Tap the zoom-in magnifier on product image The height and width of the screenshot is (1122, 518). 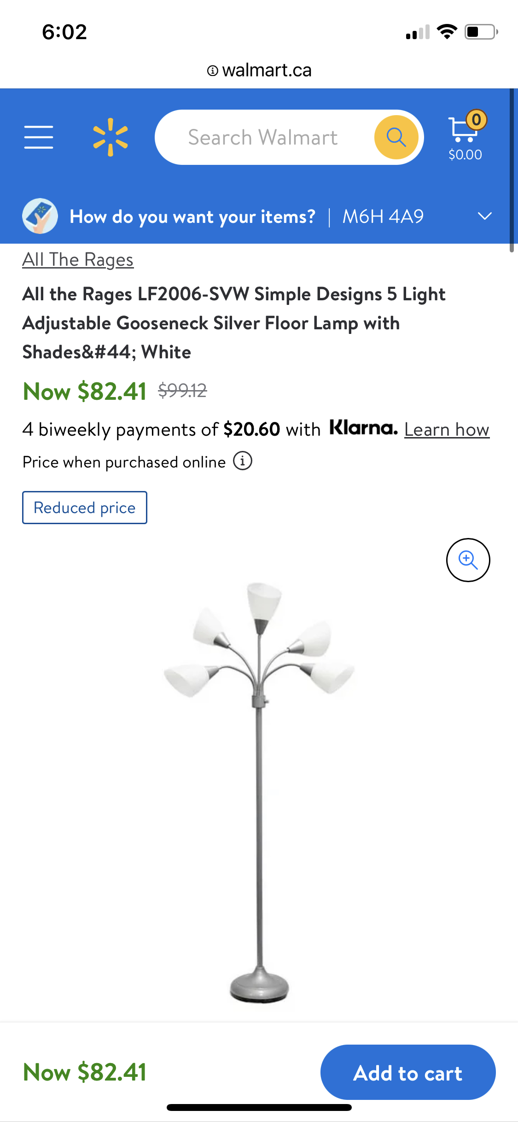(x=468, y=560)
